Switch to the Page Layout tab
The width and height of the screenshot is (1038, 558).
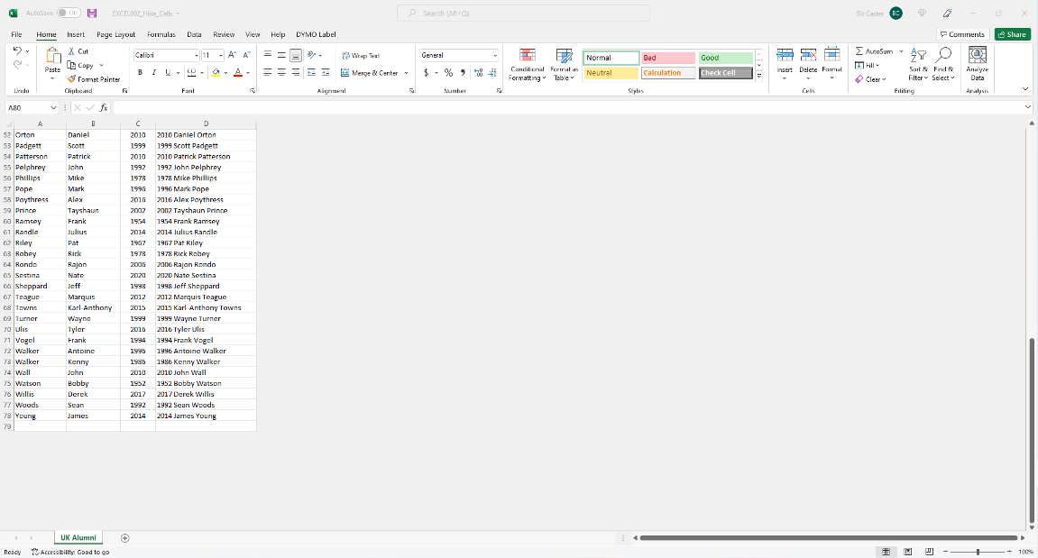click(x=115, y=34)
